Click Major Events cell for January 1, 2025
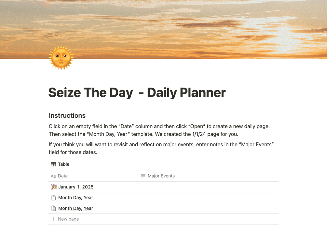 (170, 187)
